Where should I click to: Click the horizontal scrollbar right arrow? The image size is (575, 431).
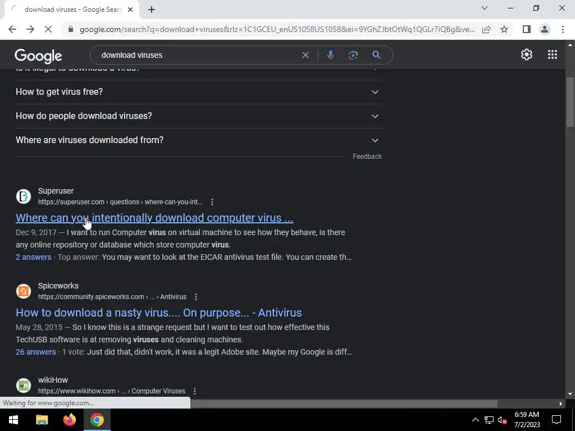point(561,404)
